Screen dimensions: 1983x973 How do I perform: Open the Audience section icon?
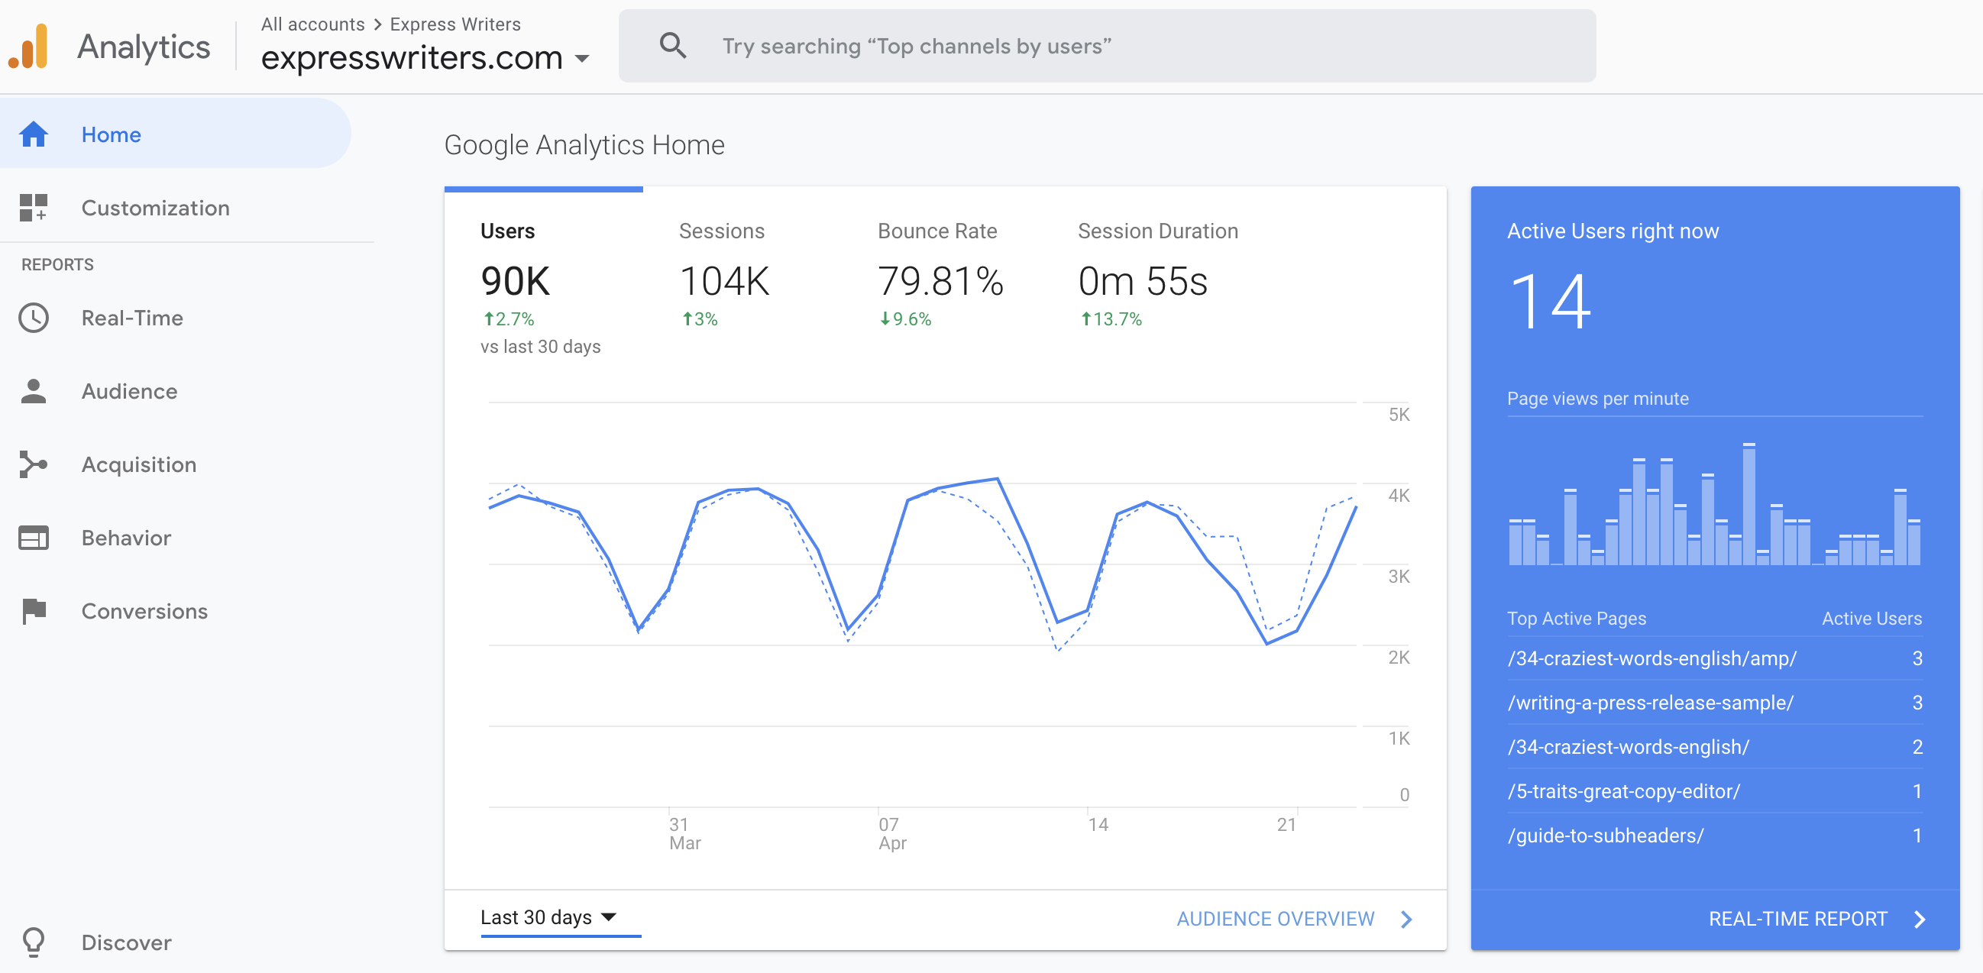click(x=34, y=391)
